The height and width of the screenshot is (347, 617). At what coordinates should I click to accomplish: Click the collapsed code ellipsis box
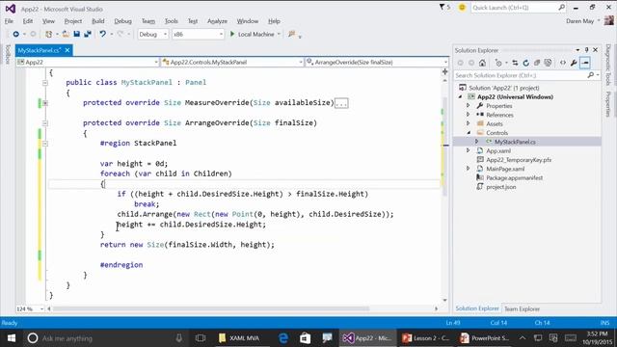341,103
